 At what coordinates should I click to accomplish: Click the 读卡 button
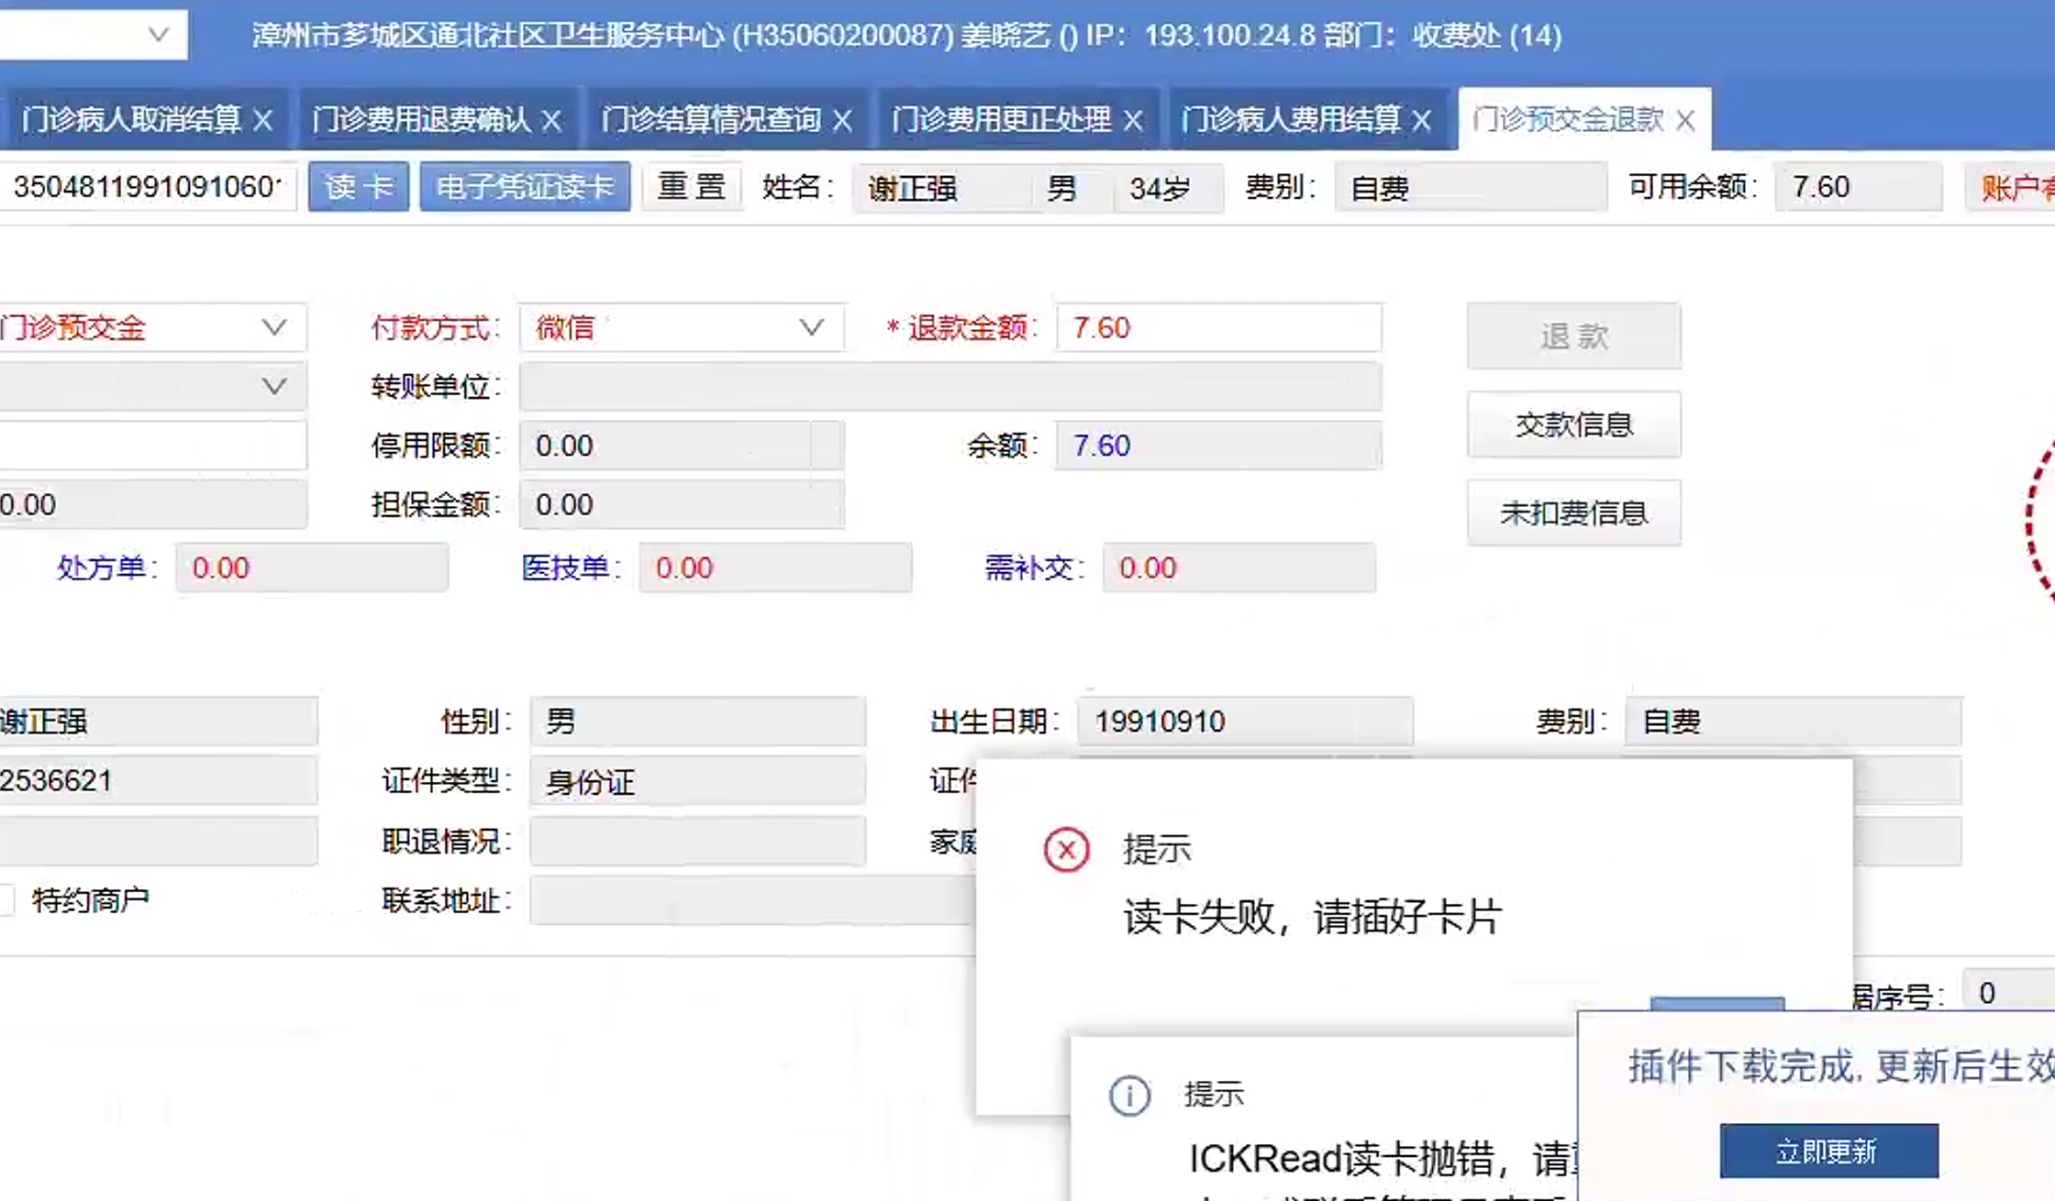358,187
